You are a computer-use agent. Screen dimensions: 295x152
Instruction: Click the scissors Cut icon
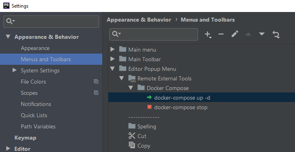(132, 136)
